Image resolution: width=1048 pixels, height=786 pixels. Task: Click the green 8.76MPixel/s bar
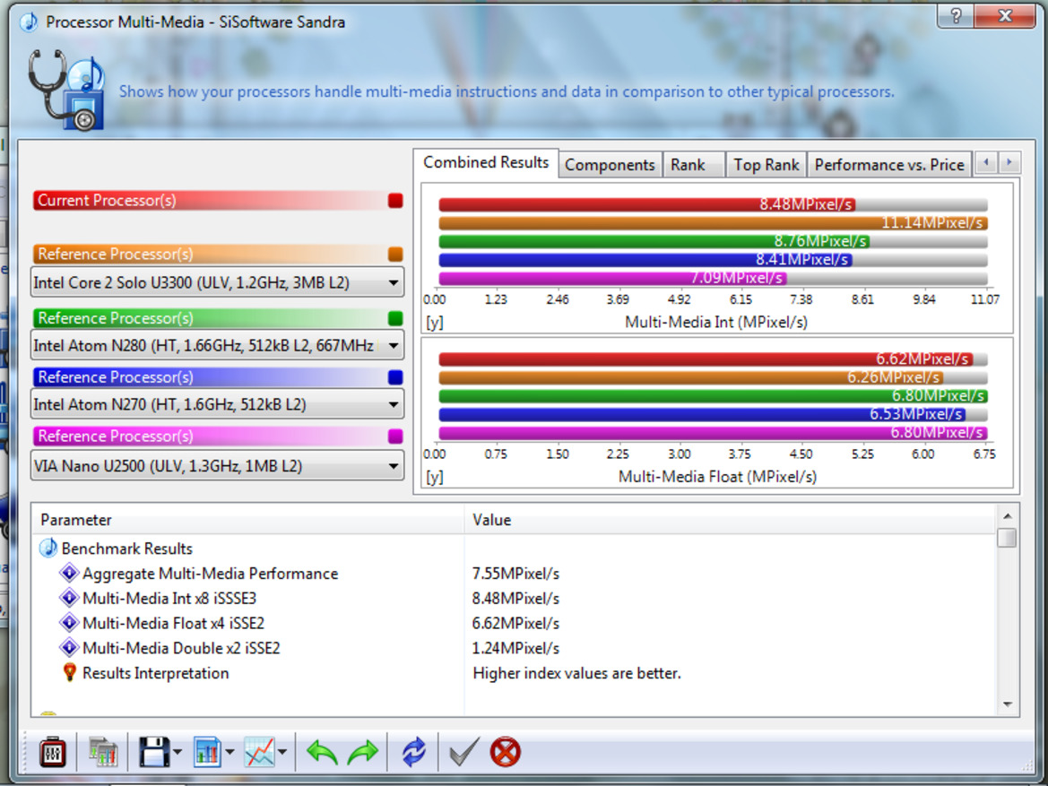[654, 241]
